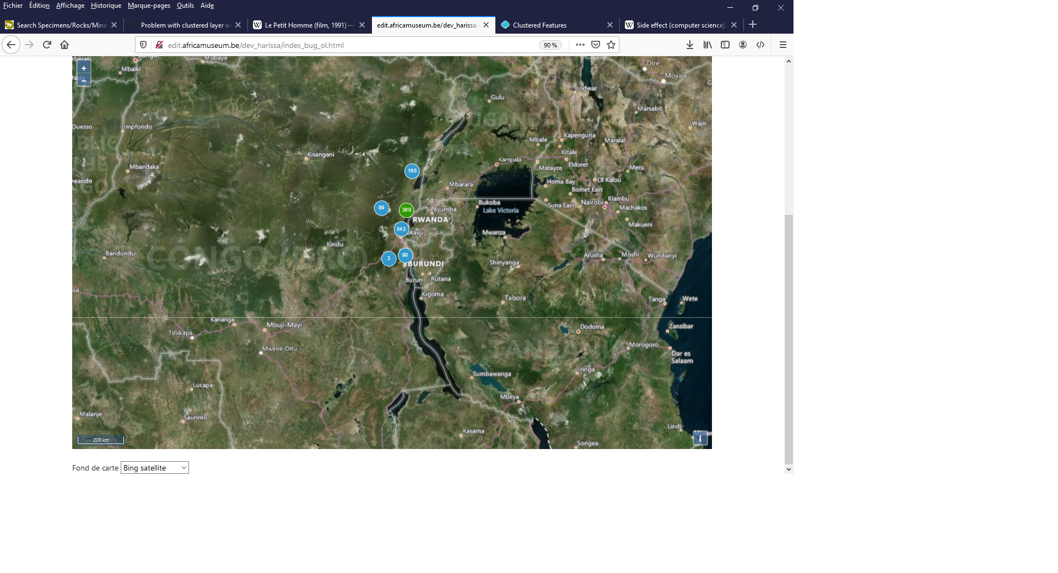Show the library bookmarks icon
The image size is (1058, 573).
tap(708, 45)
